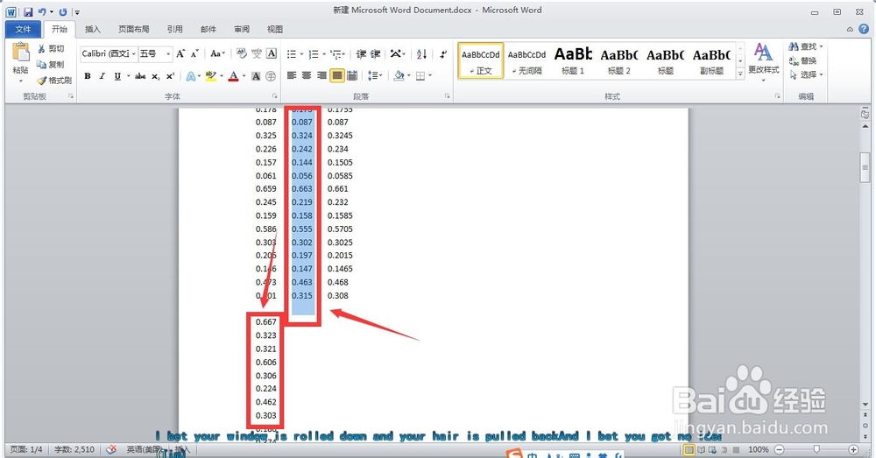Click the Asian Layout icon
Viewport: 876px width, 458px height.
(x=396, y=54)
